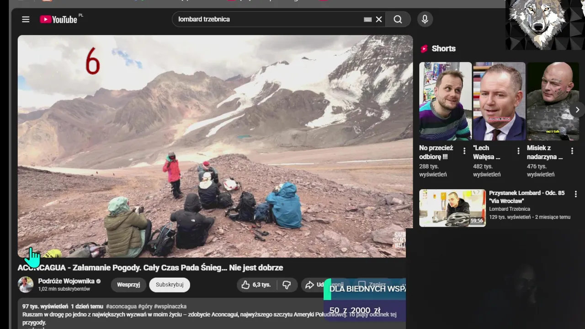The height and width of the screenshot is (329, 585).
Task: Subscribe with the Subskrybuj button
Action: click(x=170, y=285)
